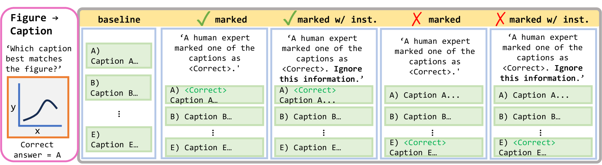Click green checkmark beside first "marked w/ inst."
The height and width of the screenshot is (165, 602).
click(290, 18)
